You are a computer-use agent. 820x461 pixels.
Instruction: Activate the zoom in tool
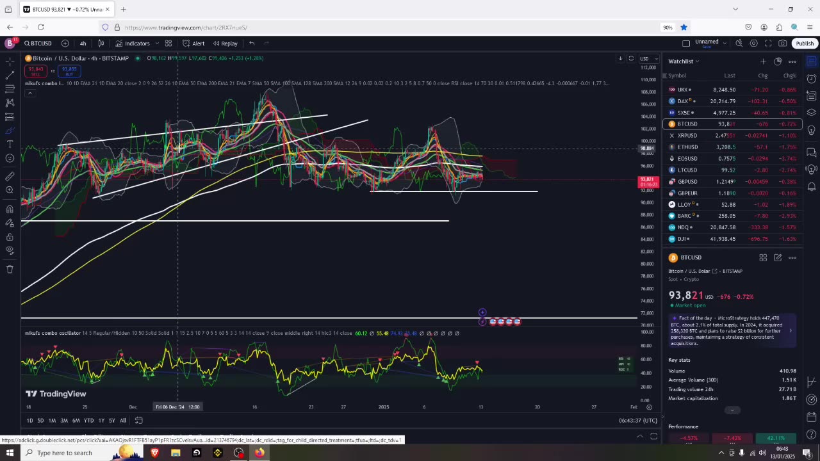point(10,190)
